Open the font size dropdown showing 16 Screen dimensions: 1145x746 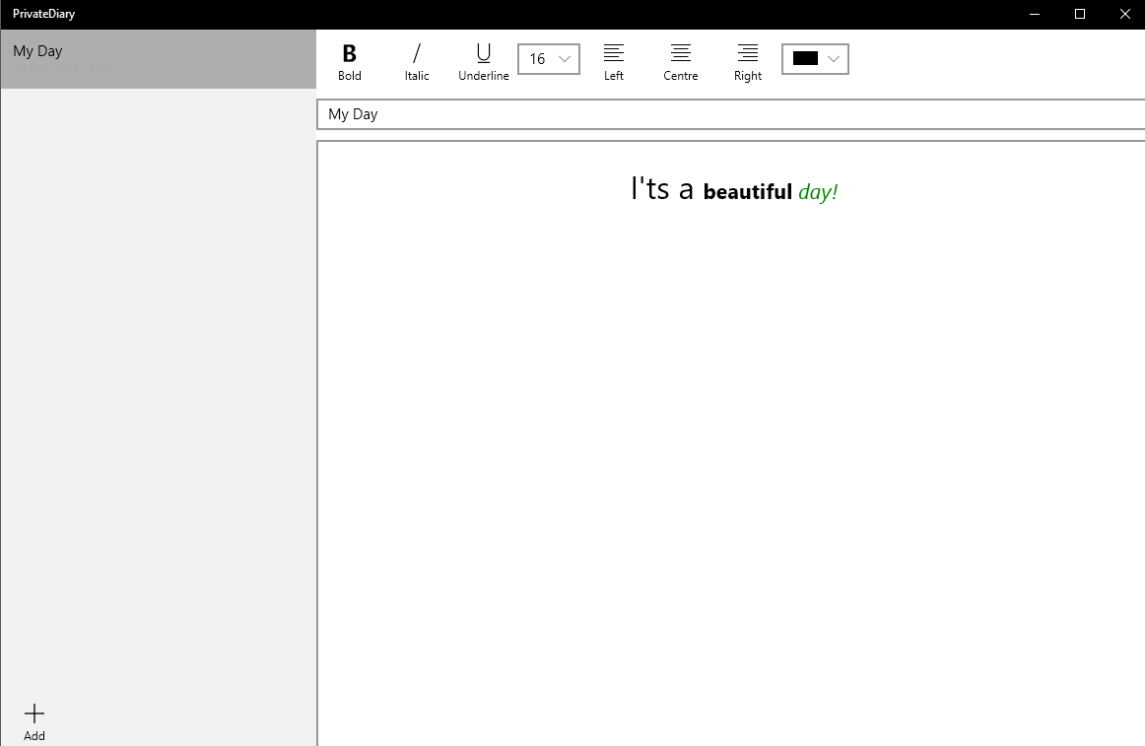pos(548,58)
